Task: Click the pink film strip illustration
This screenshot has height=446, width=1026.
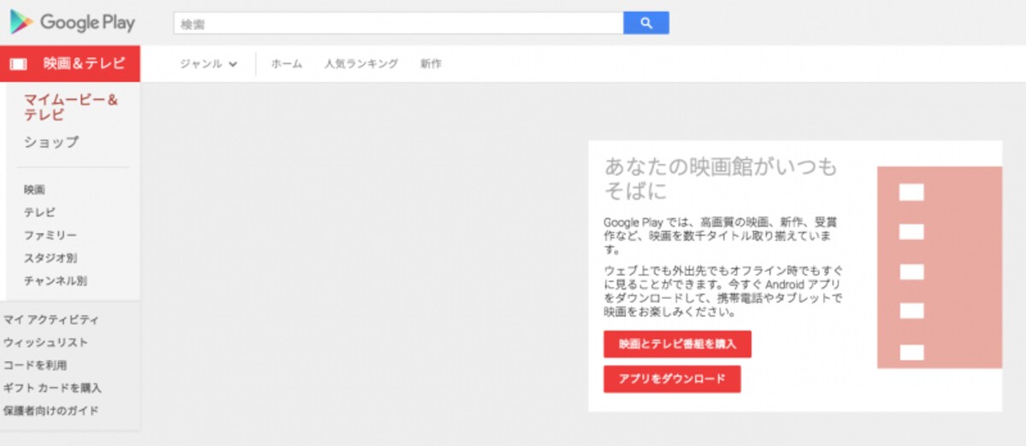Action: [x=940, y=267]
